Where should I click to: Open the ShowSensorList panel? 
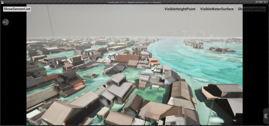(x=17, y=9)
